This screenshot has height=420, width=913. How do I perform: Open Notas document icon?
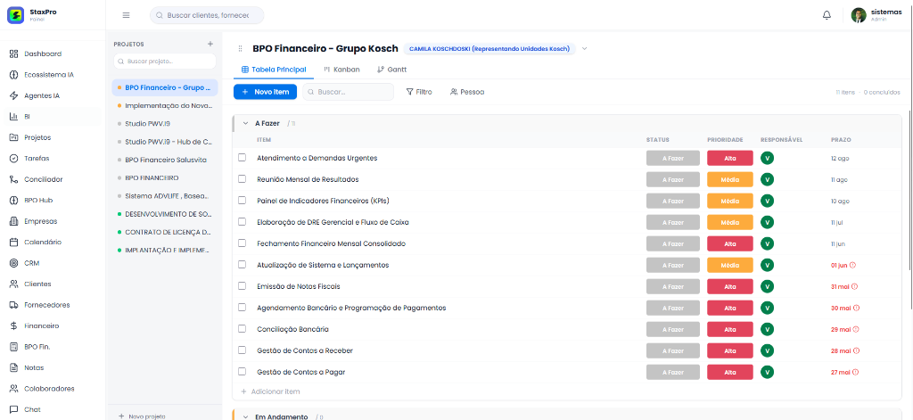coord(14,368)
